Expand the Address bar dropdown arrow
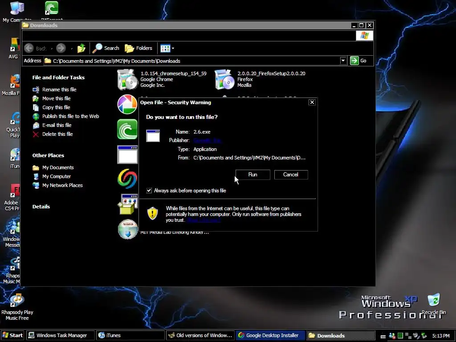The image size is (456, 342). (343, 61)
